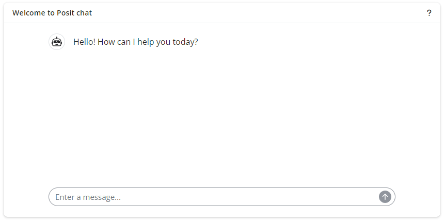This screenshot has height=222, width=445.
Task: Click 'Posit chat' text in card header
Action: 74,13
